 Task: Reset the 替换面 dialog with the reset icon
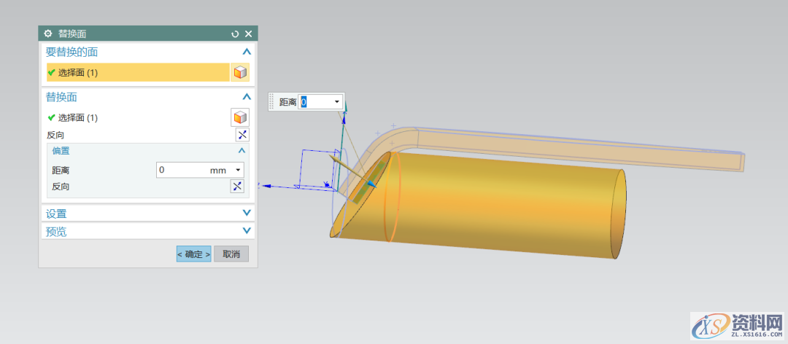pyautogui.click(x=235, y=34)
